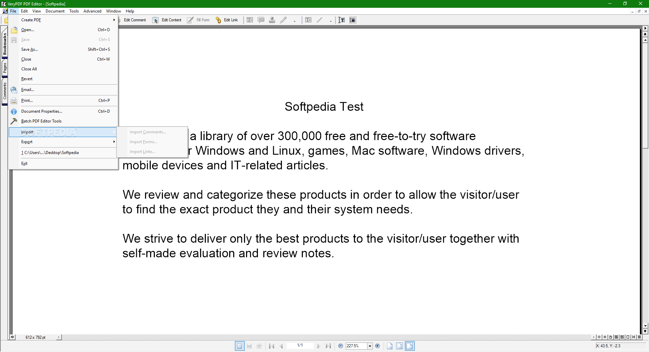649x352 pixels.
Task: Click small zoom-out icon on horizontal scrollbar
Action: [x=599, y=337]
